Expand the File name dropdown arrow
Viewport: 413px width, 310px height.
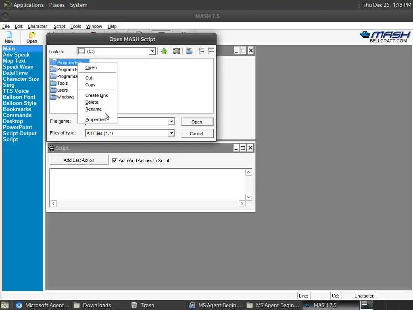pos(171,121)
